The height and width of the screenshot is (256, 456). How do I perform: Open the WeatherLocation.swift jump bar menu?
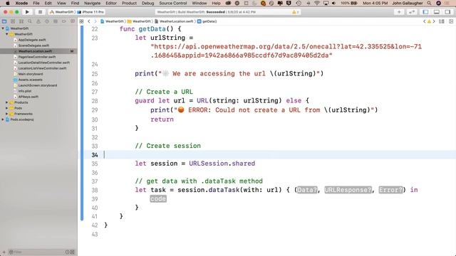point(174,21)
